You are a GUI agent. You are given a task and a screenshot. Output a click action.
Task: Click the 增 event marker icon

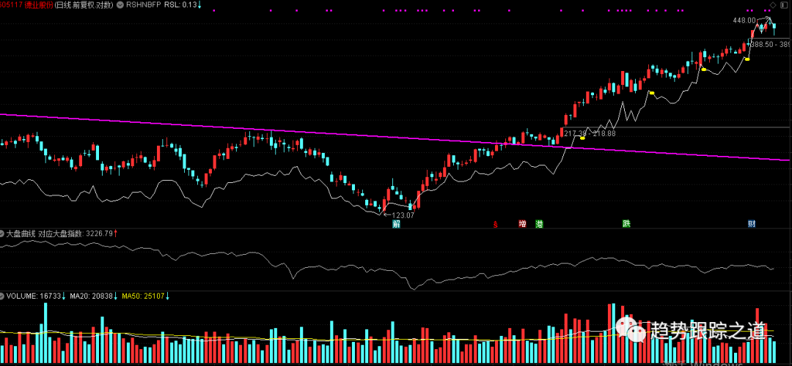tap(522, 224)
